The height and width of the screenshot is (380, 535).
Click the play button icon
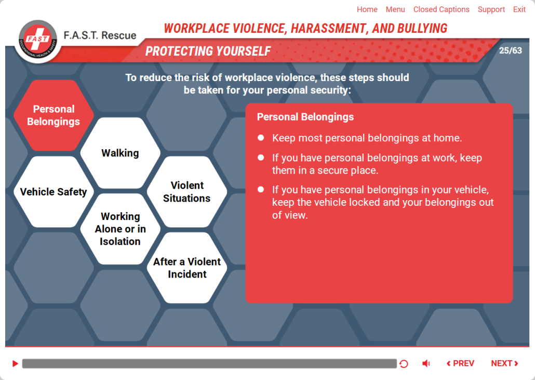tap(15, 363)
